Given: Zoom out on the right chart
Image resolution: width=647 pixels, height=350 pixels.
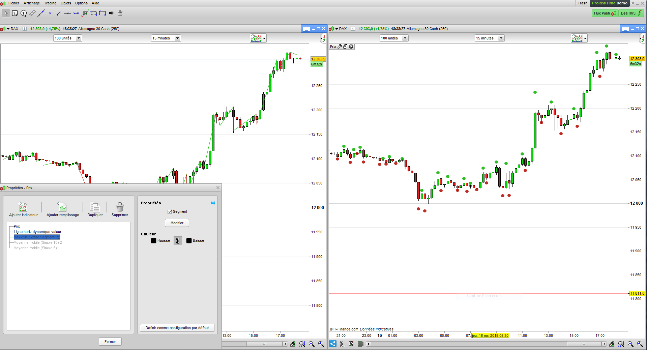Looking at the screenshot, I should [630, 344].
